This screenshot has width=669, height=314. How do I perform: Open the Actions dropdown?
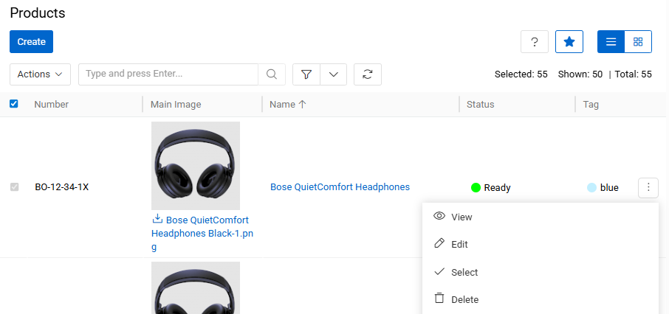tap(40, 74)
